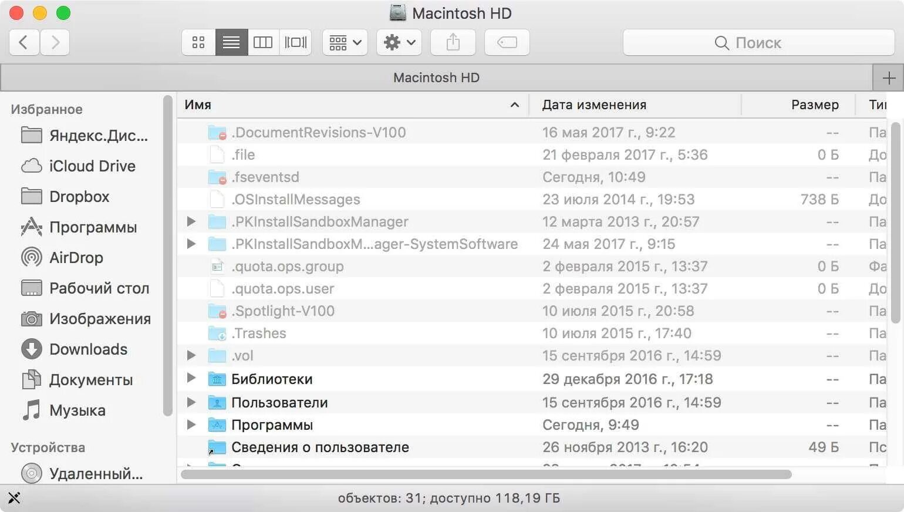Select the Библиотеки folder name
The width and height of the screenshot is (904, 512).
[x=272, y=379]
